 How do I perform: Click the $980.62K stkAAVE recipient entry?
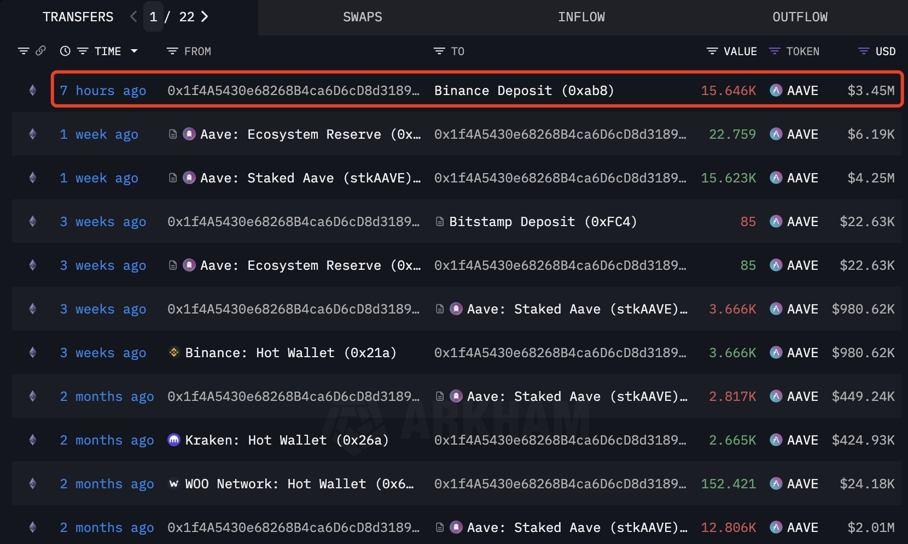578,309
